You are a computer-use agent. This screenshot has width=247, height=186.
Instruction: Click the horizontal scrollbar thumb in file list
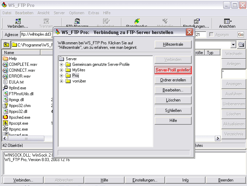pos(26,139)
